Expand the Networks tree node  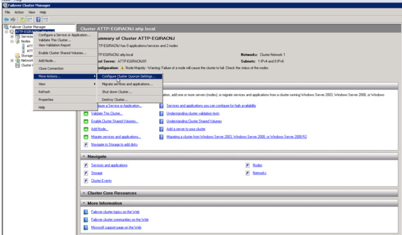[12, 60]
